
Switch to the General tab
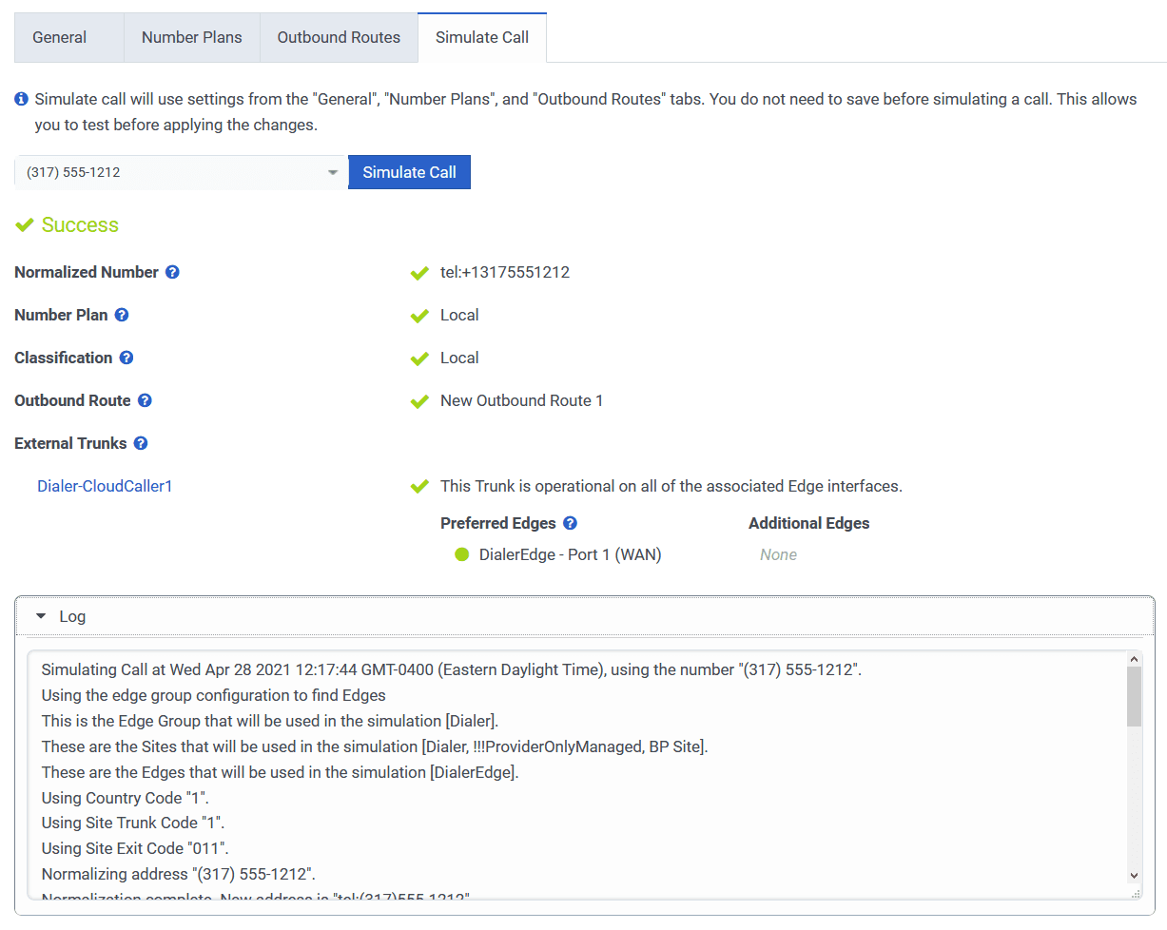59,38
